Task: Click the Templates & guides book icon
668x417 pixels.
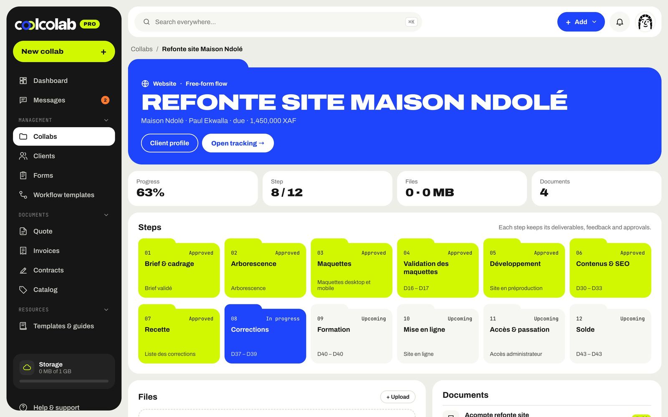Action: coord(23,326)
